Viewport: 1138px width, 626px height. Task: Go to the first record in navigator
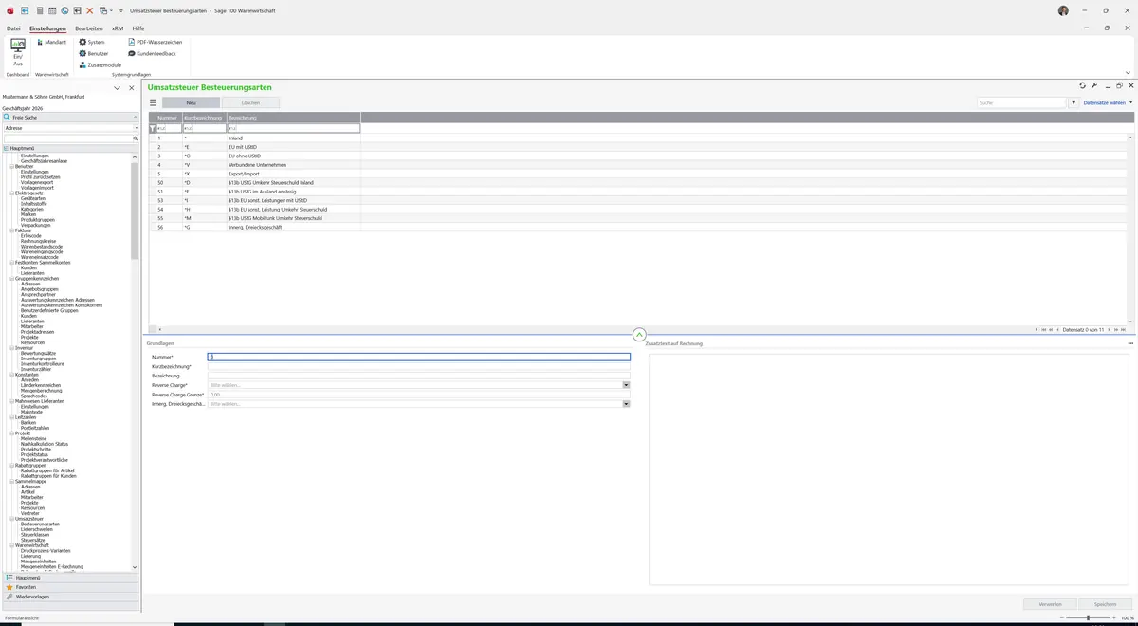point(1044,329)
